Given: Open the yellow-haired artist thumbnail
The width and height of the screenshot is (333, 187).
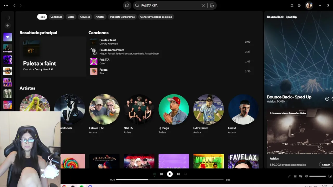Looking at the screenshot, I should pos(35,103).
